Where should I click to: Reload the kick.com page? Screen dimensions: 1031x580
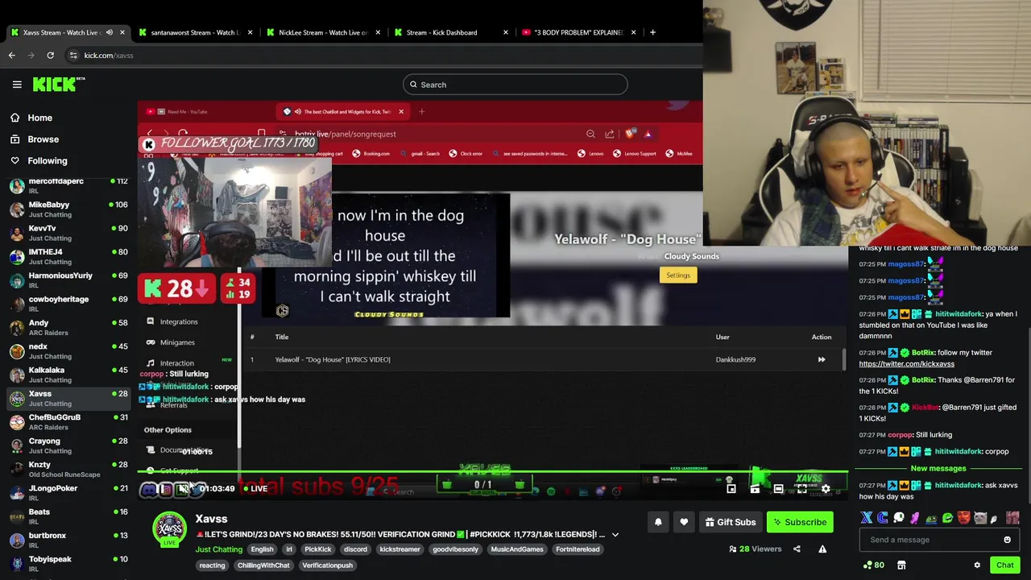50,55
